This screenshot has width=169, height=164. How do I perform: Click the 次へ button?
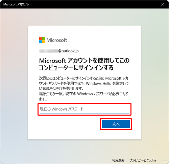pos(116,124)
